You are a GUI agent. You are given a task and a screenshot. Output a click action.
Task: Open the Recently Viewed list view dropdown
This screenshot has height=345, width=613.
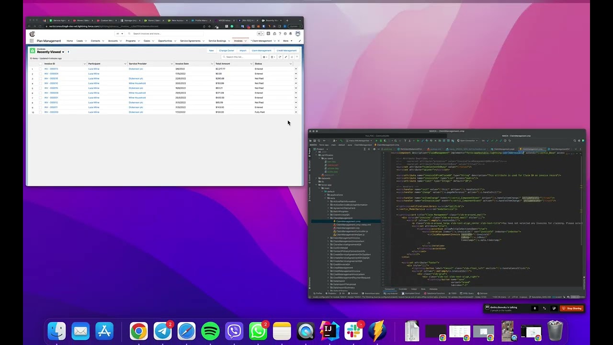(x=63, y=52)
